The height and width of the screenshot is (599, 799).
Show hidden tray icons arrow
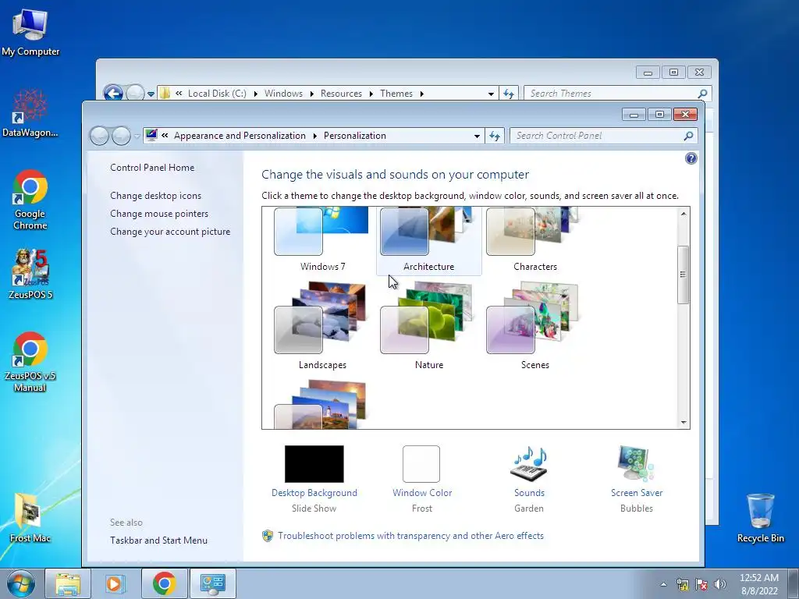coord(663,585)
